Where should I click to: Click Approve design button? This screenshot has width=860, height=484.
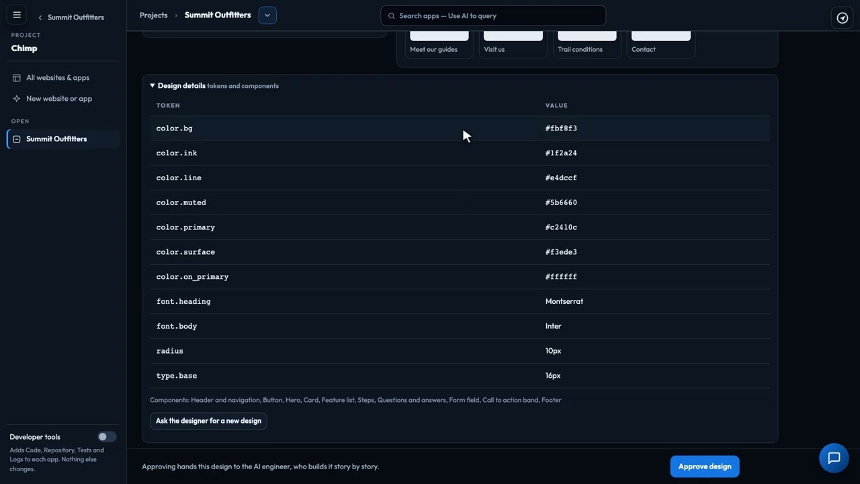pos(705,467)
